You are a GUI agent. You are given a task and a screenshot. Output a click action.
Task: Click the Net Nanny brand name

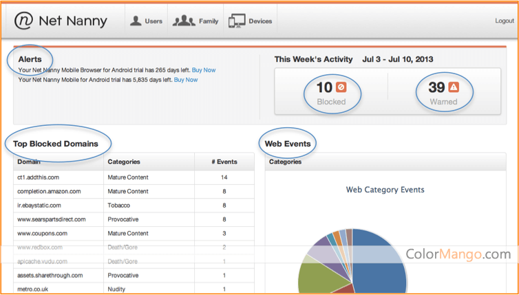coord(73,21)
